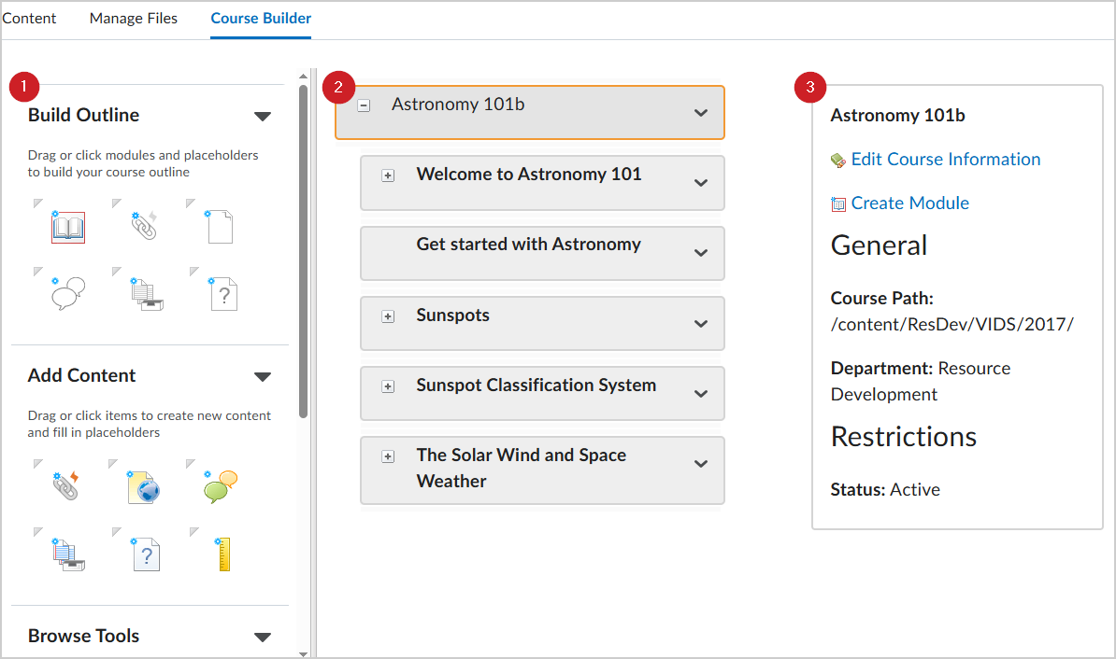The width and height of the screenshot is (1116, 659).
Task: Expand the Sunspots module plus box
Action: pos(388,316)
